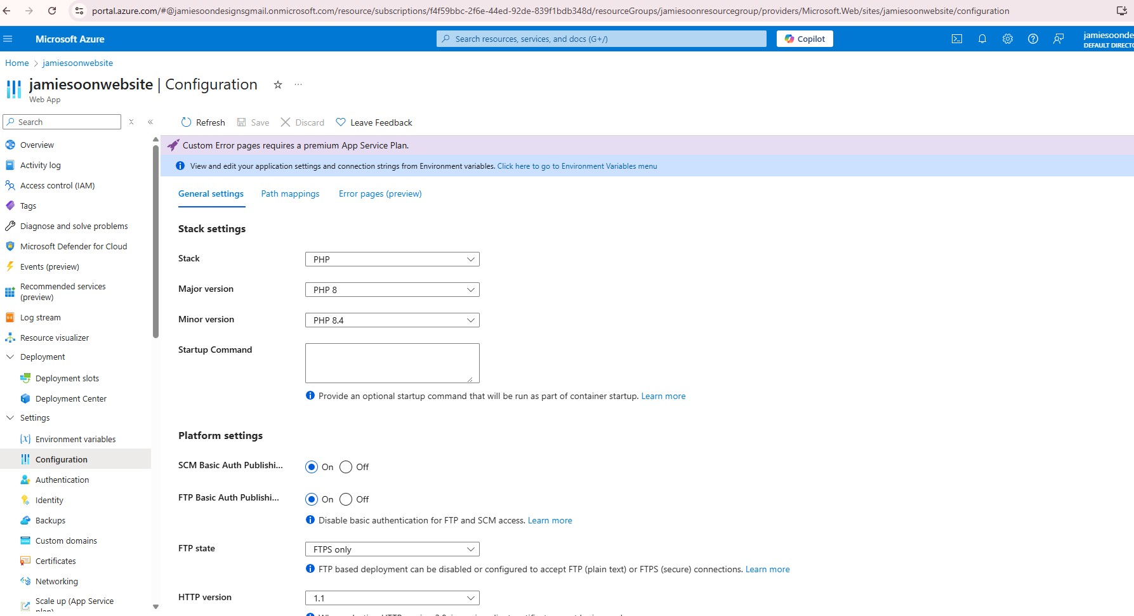Collapse the Settings section in sidebar
The height and width of the screenshot is (616, 1134).
(10, 417)
